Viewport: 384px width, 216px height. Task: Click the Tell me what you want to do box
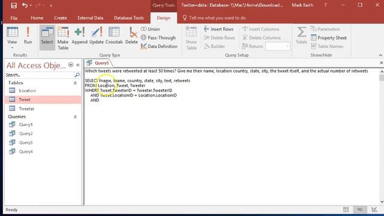(x=217, y=18)
